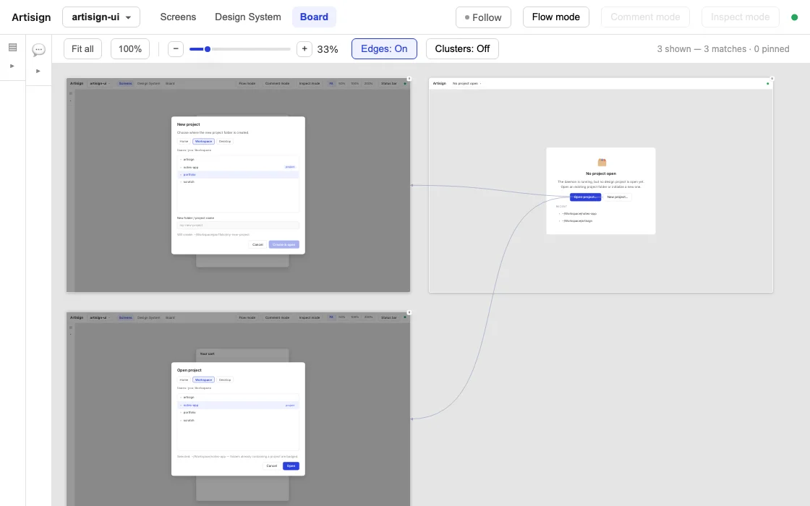The height and width of the screenshot is (506, 810).
Task: Click the Inspect mode button
Action: [x=741, y=17]
